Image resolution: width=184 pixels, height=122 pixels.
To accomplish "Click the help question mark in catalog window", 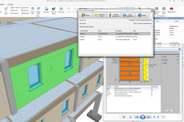I will [179, 49].
